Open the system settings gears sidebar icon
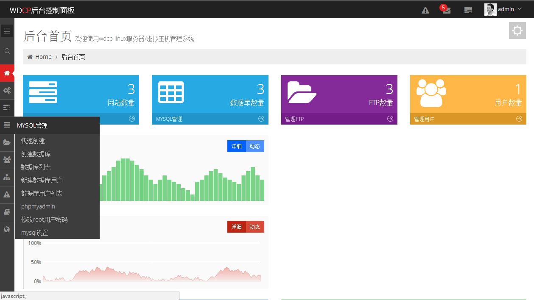534x300 pixels. pos(7,90)
